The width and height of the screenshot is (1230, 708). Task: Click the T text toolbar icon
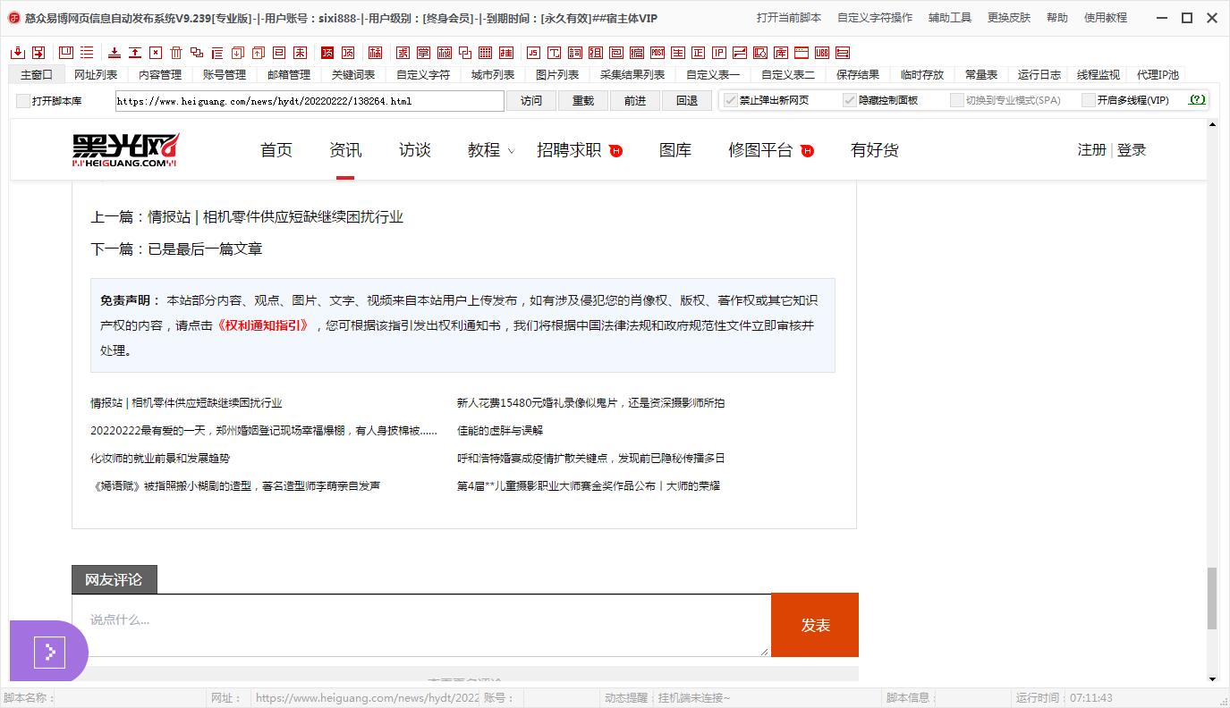point(554,53)
